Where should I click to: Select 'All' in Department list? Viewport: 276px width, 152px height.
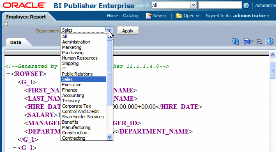84,37
